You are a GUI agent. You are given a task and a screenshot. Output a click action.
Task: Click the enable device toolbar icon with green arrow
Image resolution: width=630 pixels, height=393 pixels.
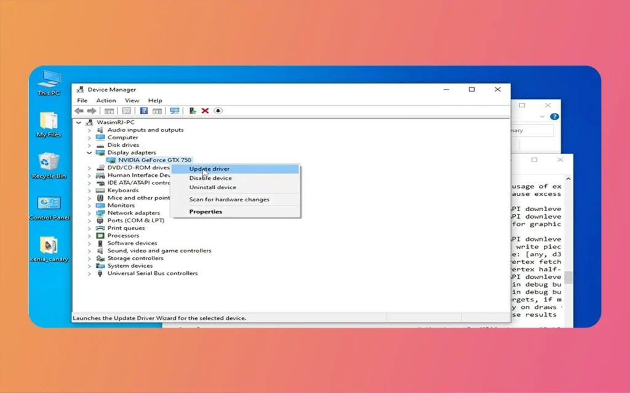[193, 111]
